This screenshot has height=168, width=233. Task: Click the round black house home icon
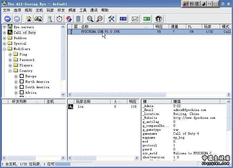159,19
